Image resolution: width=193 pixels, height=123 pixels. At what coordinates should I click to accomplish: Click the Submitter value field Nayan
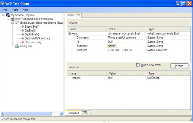(112, 46)
